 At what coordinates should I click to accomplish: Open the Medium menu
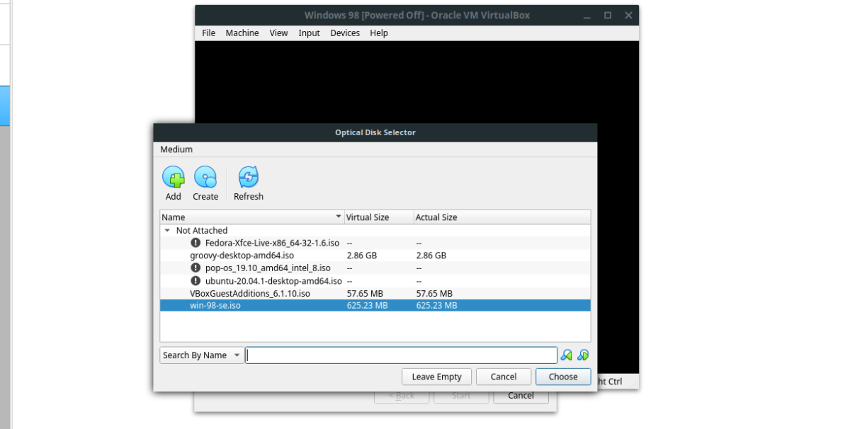[176, 149]
